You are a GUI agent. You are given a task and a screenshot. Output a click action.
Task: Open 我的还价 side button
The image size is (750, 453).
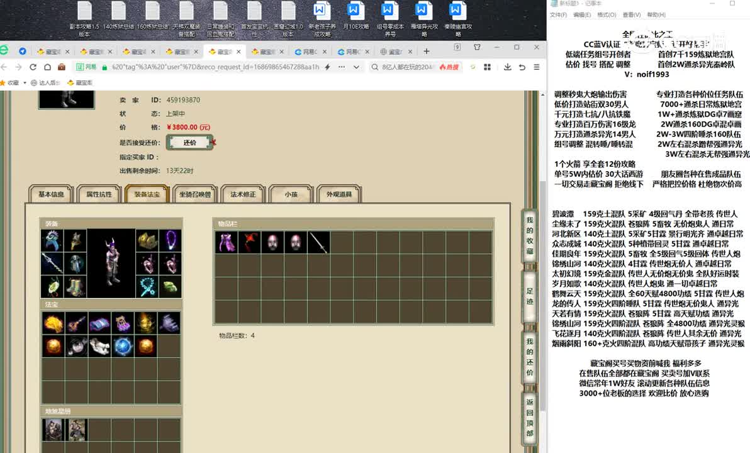[530, 357]
